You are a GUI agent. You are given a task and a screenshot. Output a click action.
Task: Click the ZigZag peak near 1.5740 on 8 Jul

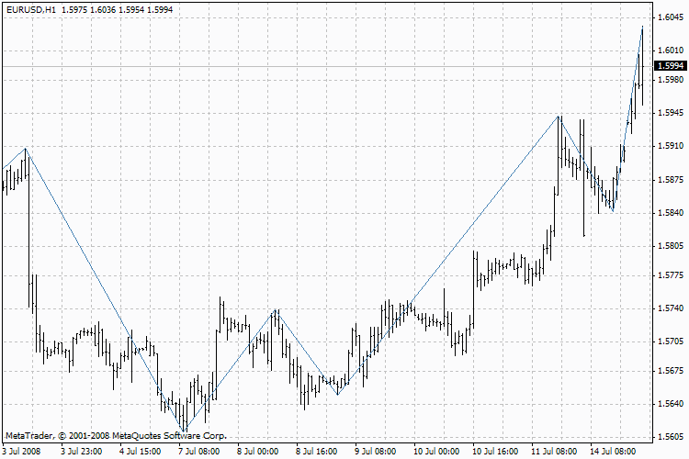pyautogui.click(x=276, y=309)
